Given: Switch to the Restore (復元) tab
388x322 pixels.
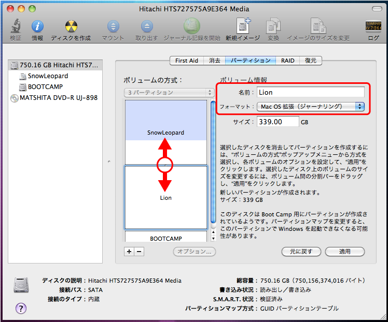Looking at the screenshot, I should (311, 61).
